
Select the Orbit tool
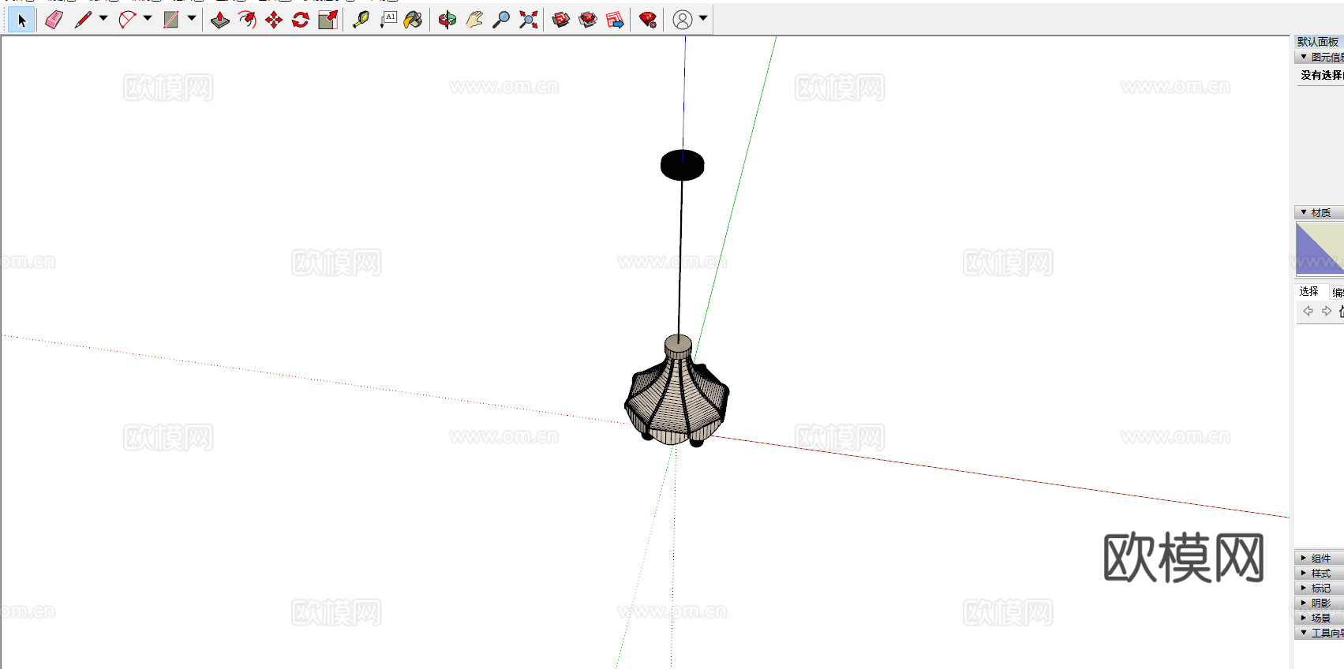pyautogui.click(x=447, y=20)
